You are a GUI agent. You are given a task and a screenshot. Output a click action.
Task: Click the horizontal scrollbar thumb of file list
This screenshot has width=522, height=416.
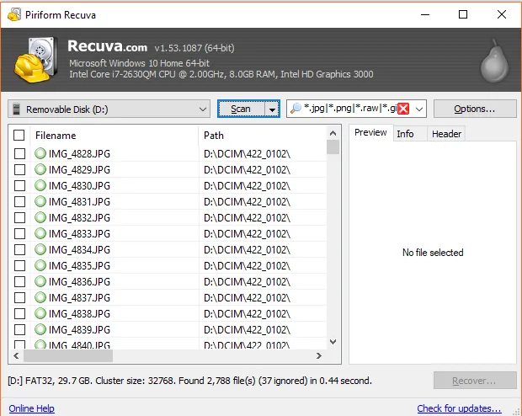tap(68, 355)
